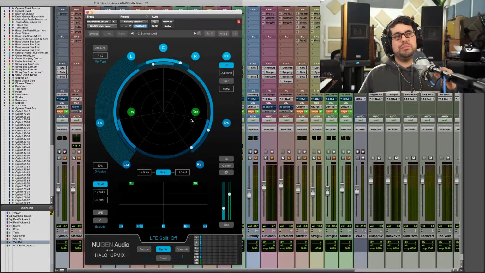The image size is (485, 273).
Task: Open the NUGEN Halo Upmix plugin selector
Action: pos(102,26)
